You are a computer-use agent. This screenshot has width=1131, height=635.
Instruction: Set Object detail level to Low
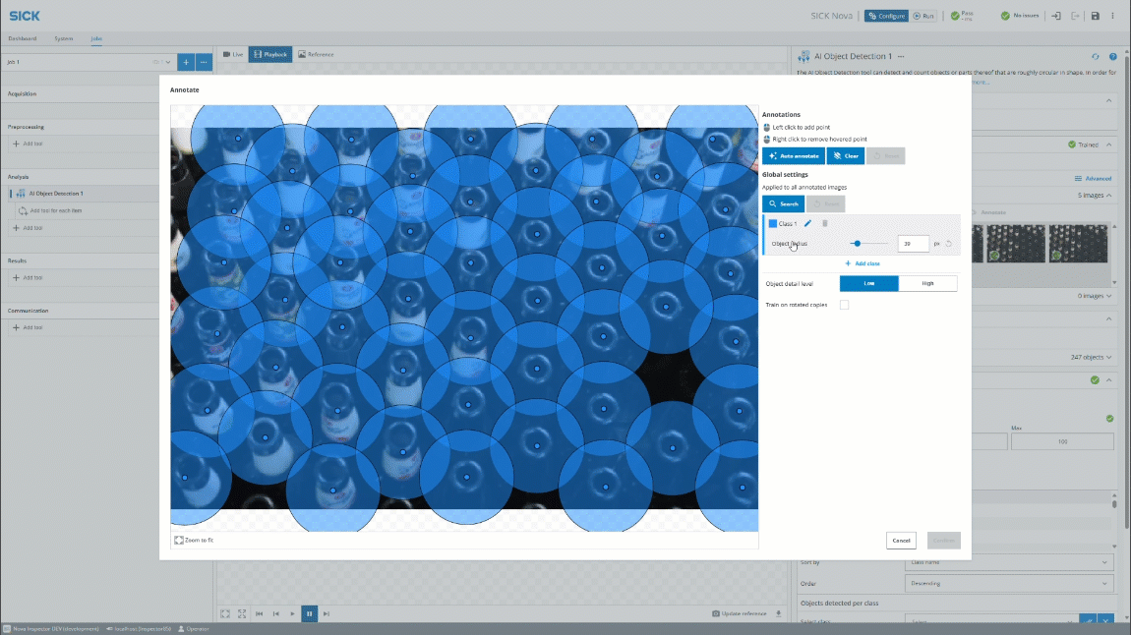[868, 283]
